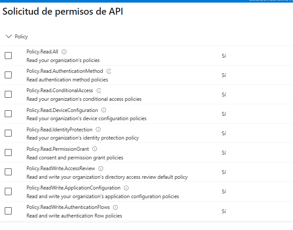Image resolution: width=293 pixels, height=230 pixels.
Task: Collapse the Policy permissions group chevron
Action: 9,36
